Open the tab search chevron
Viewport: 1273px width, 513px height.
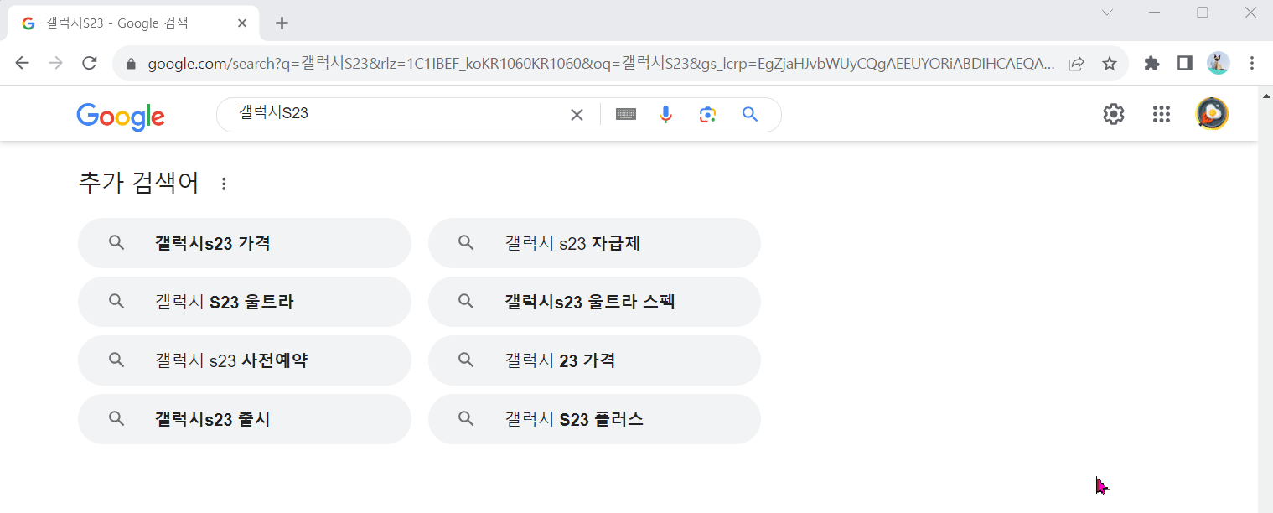[1107, 12]
